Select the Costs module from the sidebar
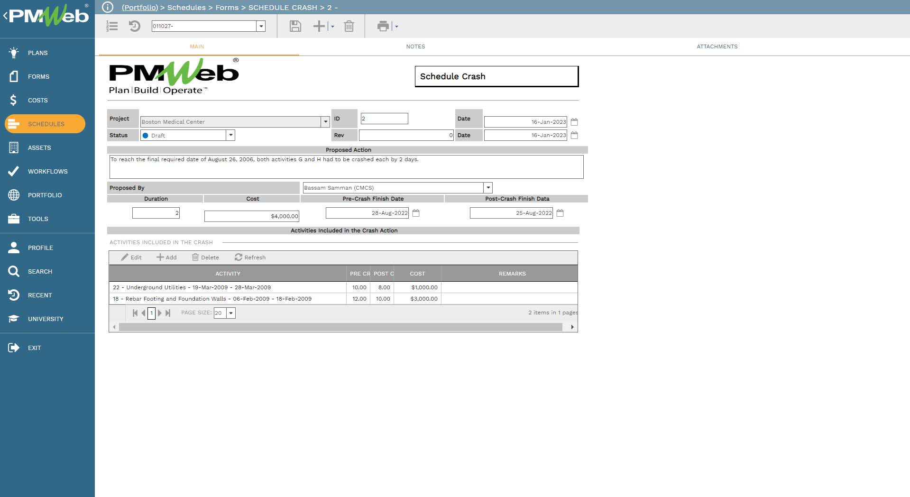Viewport: 910px width, 497px height. click(37, 100)
